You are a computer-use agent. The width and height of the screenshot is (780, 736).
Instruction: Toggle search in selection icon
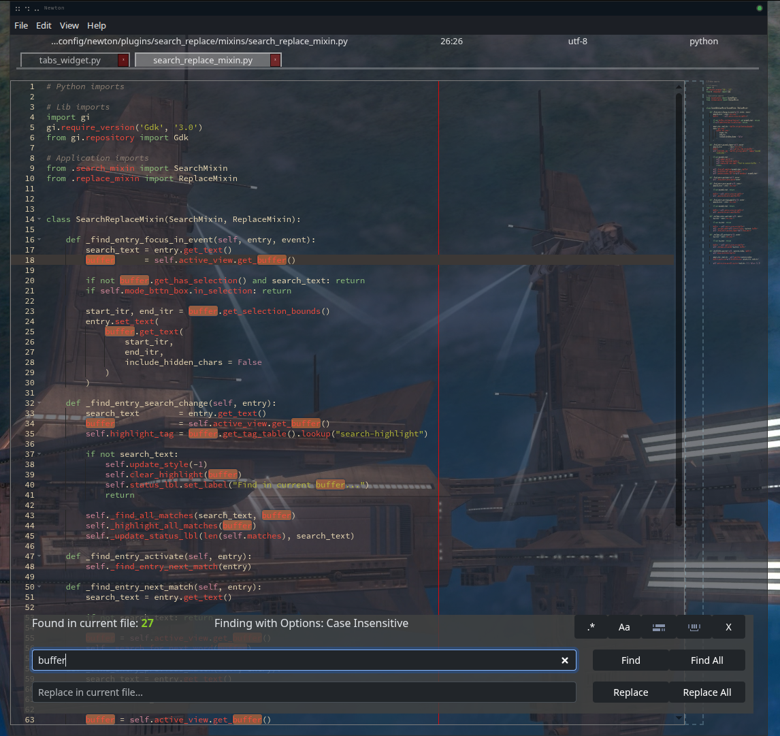[x=658, y=627]
